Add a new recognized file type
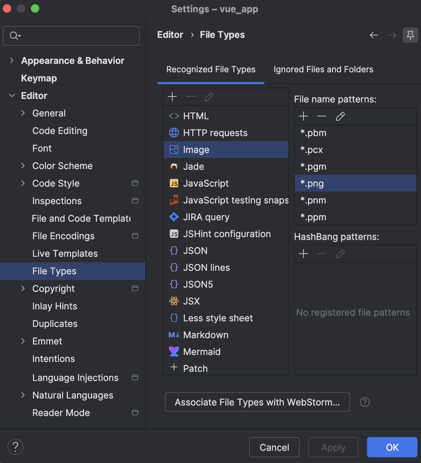Image resolution: width=421 pixels, height=463 pixels. click(x=172, y=96)
